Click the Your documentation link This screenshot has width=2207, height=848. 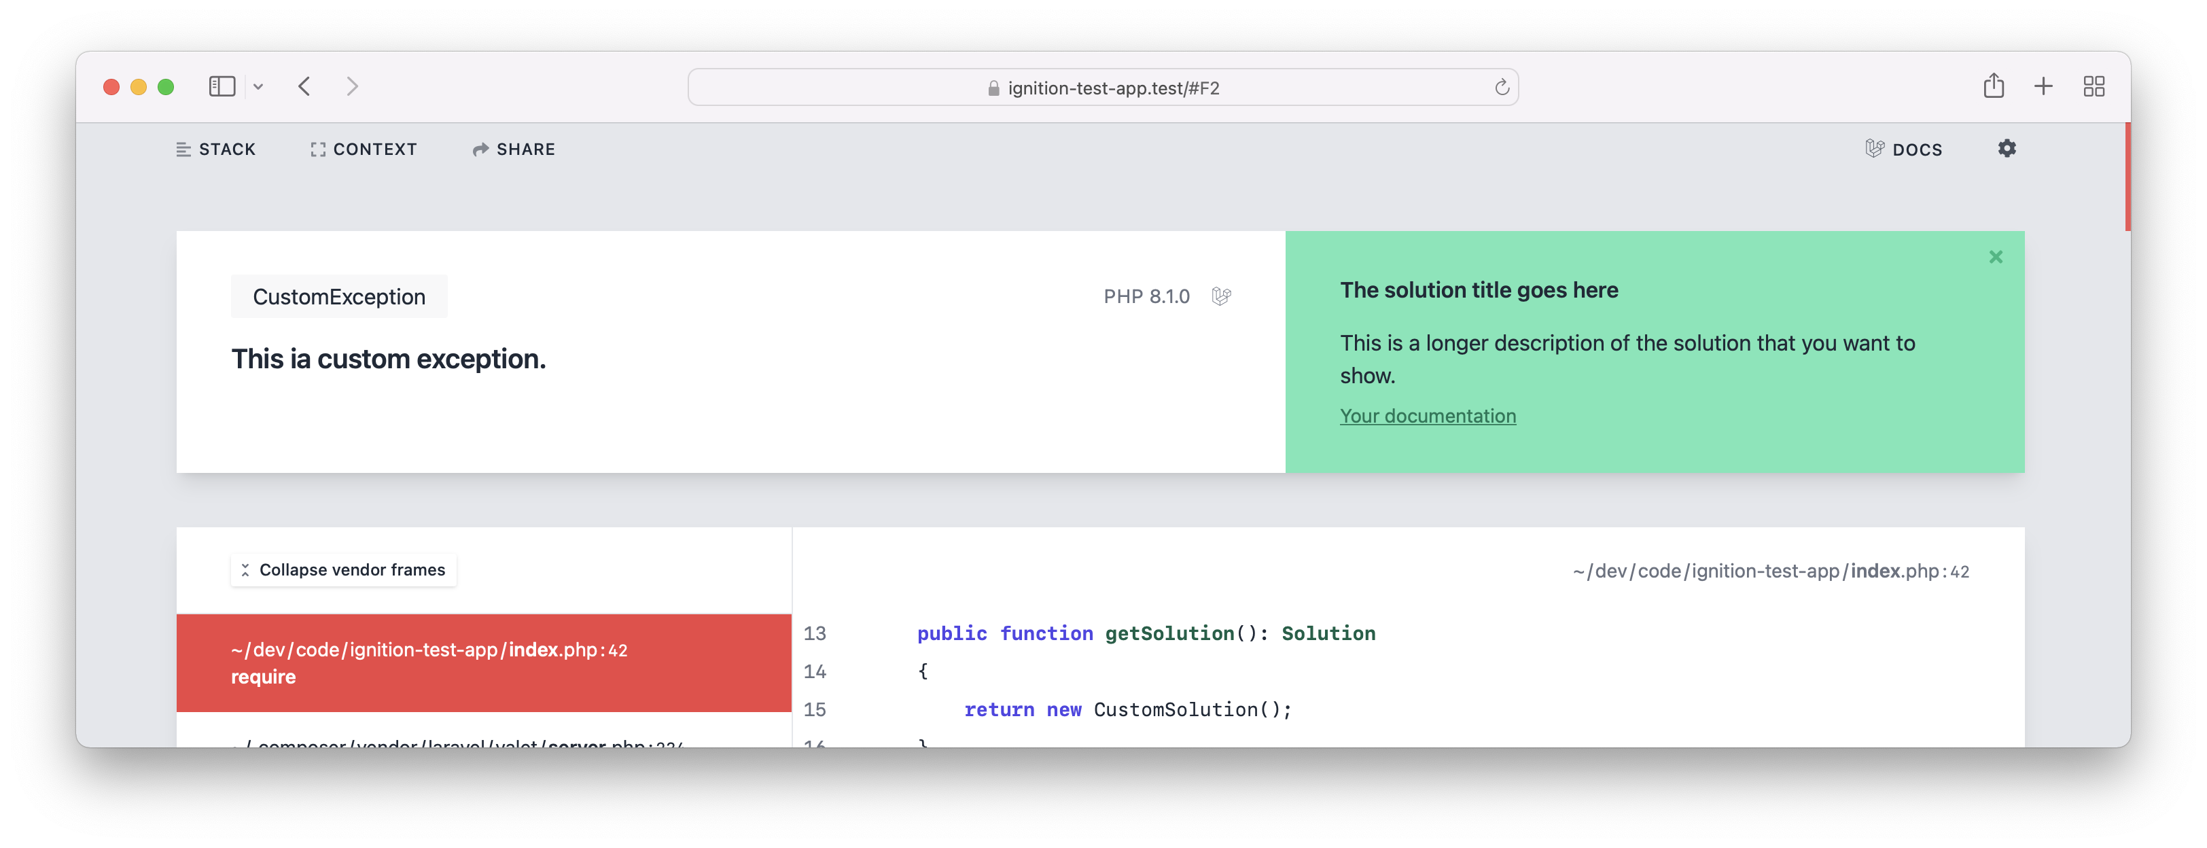pos(1427,416)
